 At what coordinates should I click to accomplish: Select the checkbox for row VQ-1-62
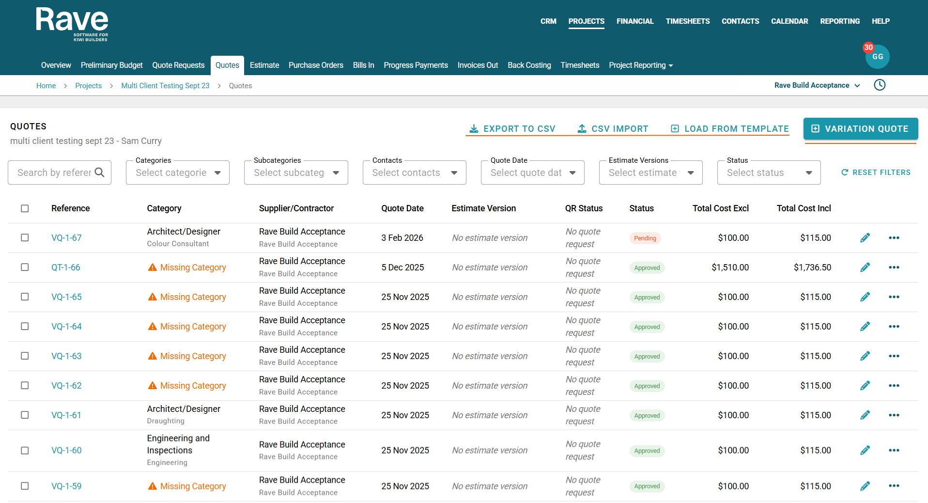coord(25,386)
